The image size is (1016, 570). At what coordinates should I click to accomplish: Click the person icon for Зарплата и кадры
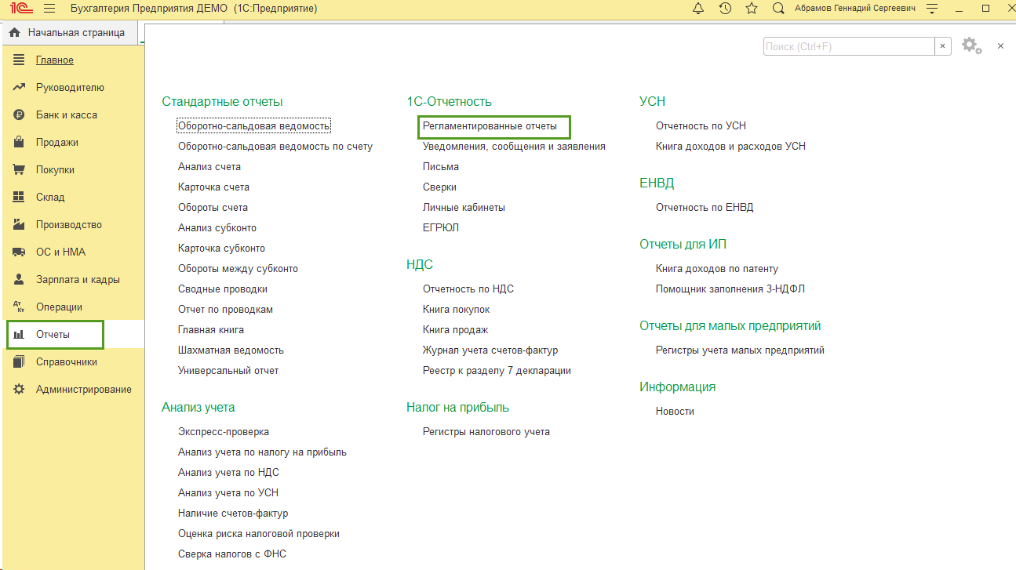pos(20,279)
